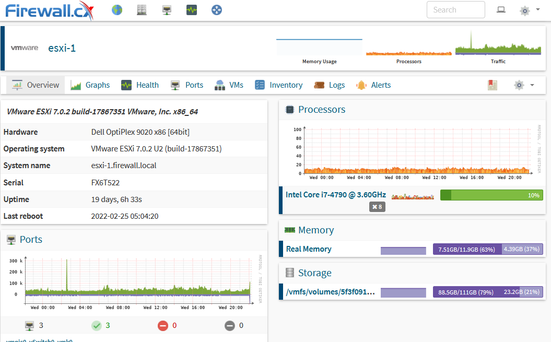Open the Processors panel heading
The height and width of the screenshot is (342, 551).
[x=322, y=110]
